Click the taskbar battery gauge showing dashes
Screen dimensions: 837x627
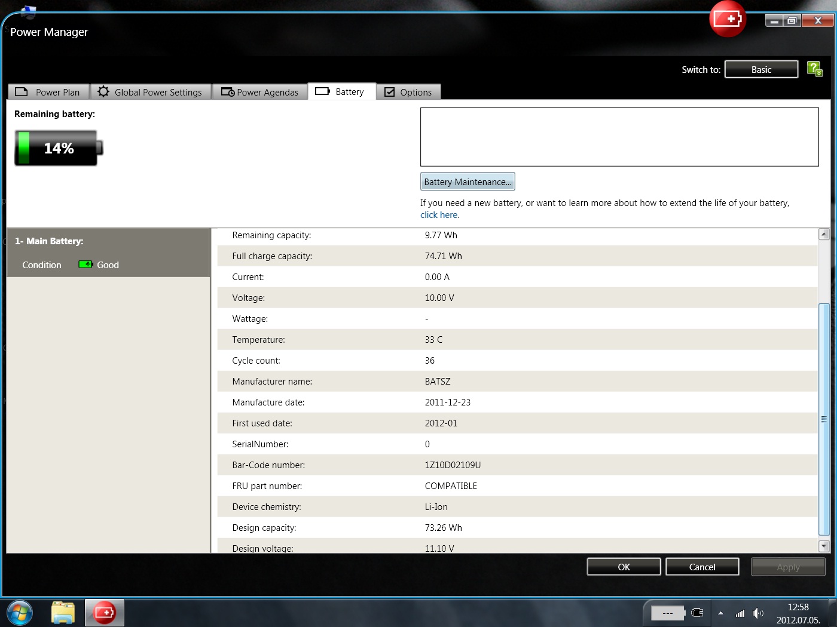point(668,613)
